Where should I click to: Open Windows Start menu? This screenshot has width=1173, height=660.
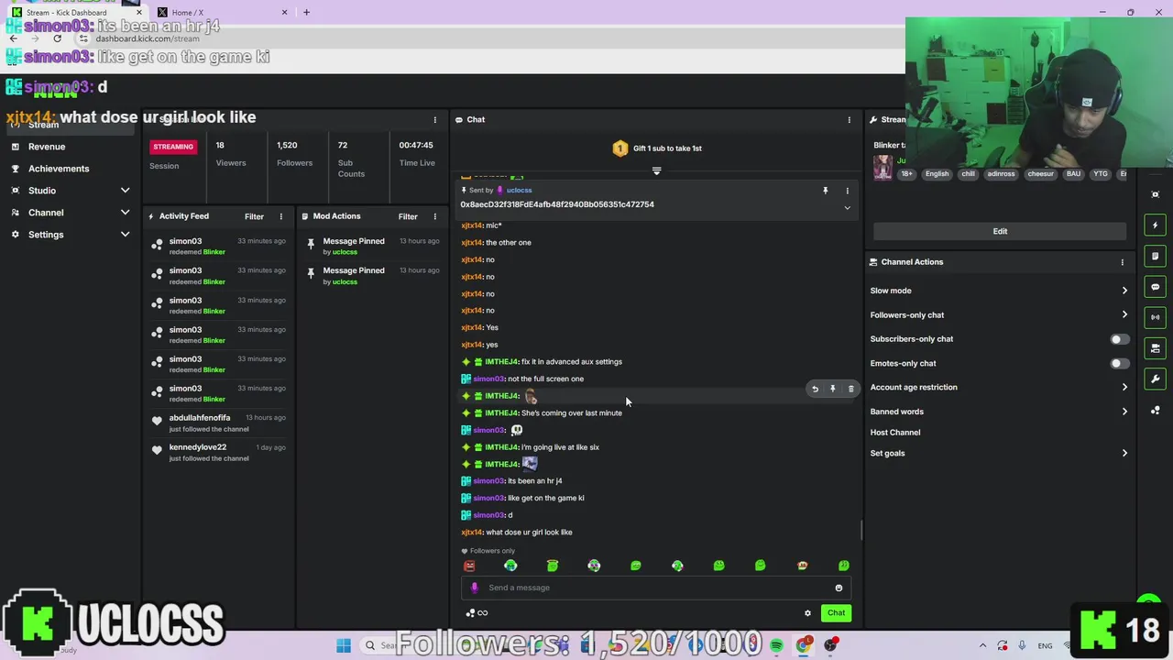coord(344,646)
